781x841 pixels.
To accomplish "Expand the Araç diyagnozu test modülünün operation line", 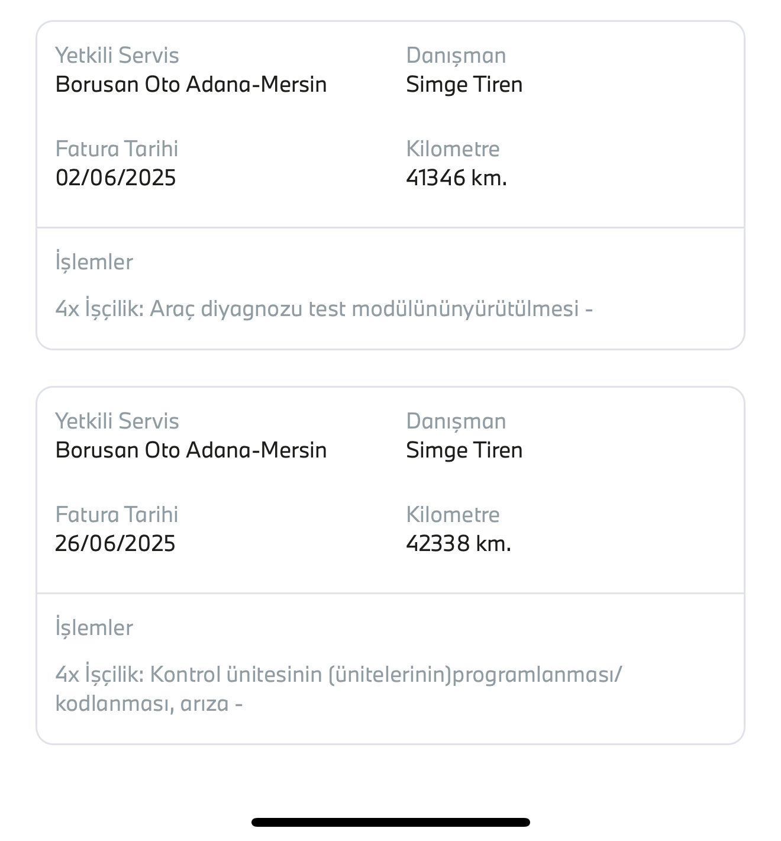I will click(324, 309).
